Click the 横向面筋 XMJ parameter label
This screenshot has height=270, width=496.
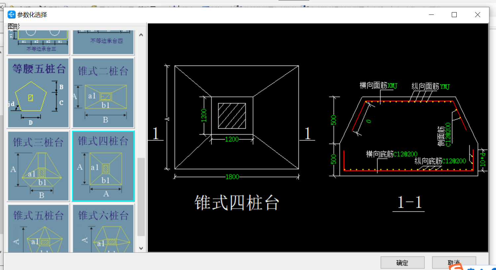(378, 86)
